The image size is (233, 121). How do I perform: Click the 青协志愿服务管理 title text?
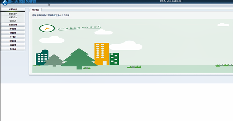click(x=22, y=2)
